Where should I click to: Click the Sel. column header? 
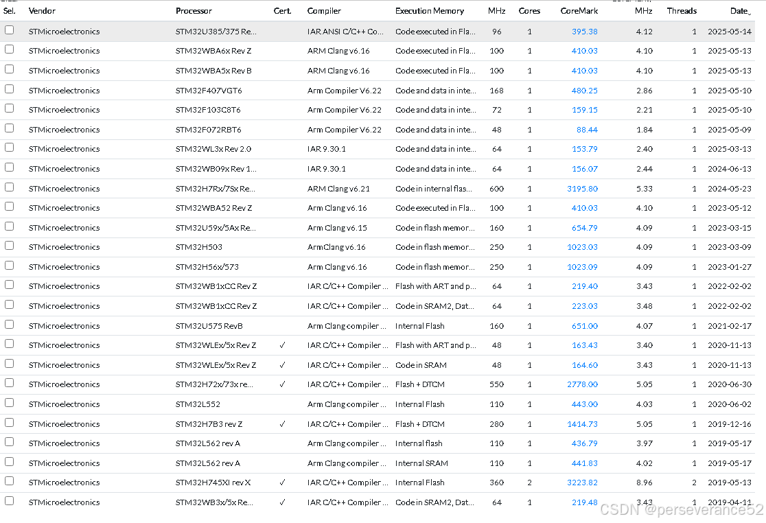[x=10, y=11]
